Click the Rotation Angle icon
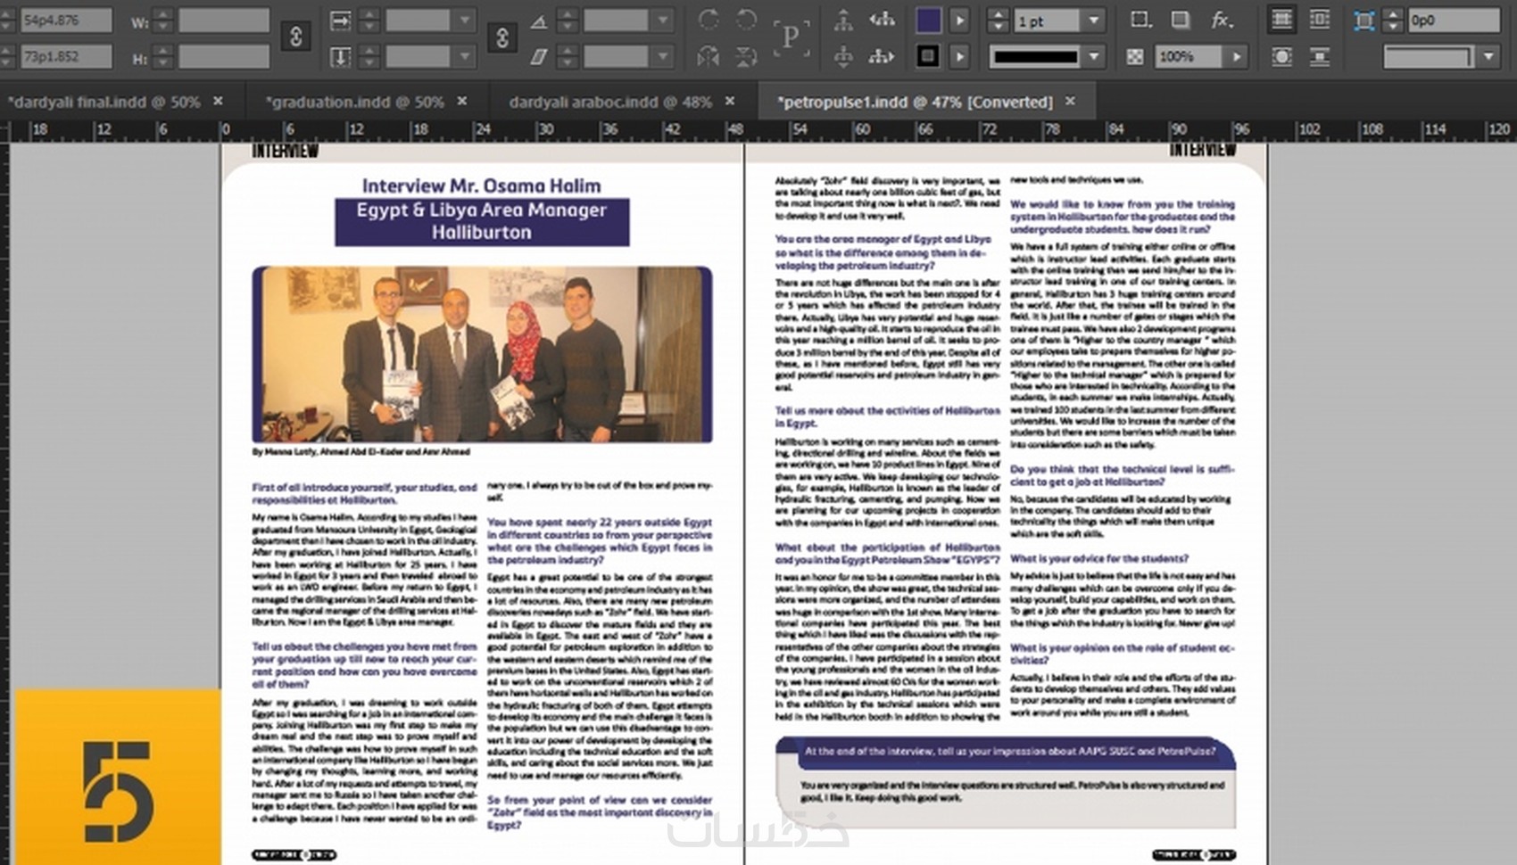Screen dimensions: 1517x865 (538, 21)
